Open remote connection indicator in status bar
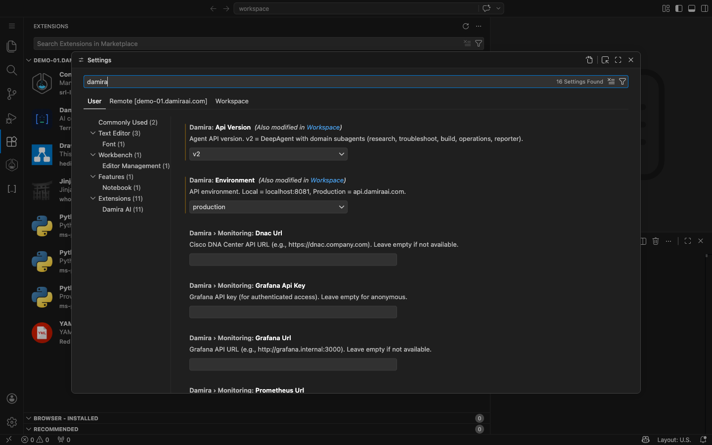Screen dimensions: 712x445 (x=8, y=440)
